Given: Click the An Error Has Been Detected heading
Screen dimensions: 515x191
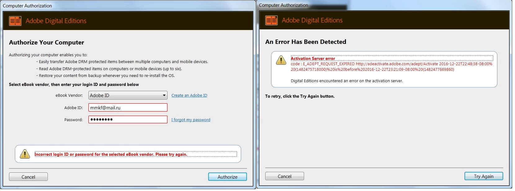Looking at the screenshot, I should click(306, 42).
